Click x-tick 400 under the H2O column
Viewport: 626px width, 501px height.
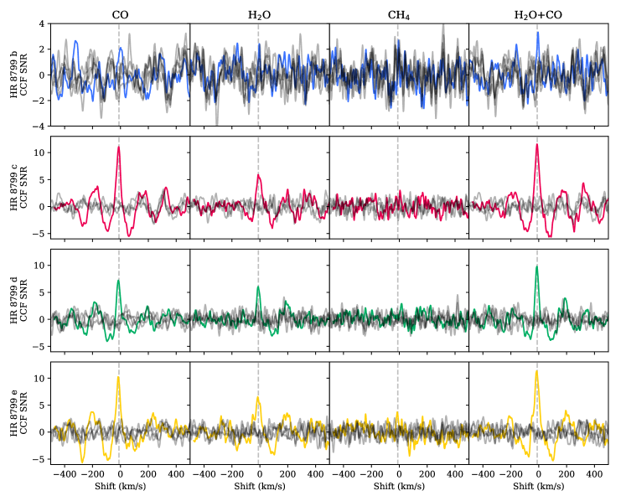pyautogui.click(x=315, y=474)
